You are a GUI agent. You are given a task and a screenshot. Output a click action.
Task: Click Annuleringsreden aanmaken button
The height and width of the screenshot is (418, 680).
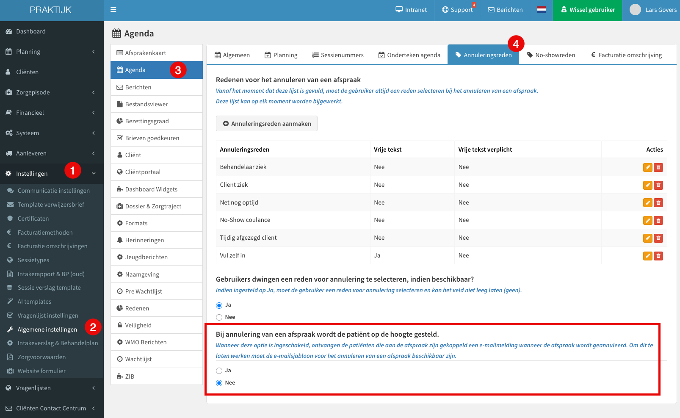click(x=267, y=124)
